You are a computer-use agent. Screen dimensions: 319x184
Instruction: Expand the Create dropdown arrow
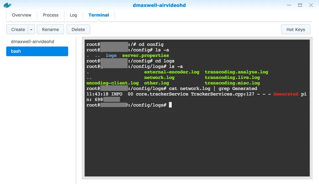coord(31,30)
